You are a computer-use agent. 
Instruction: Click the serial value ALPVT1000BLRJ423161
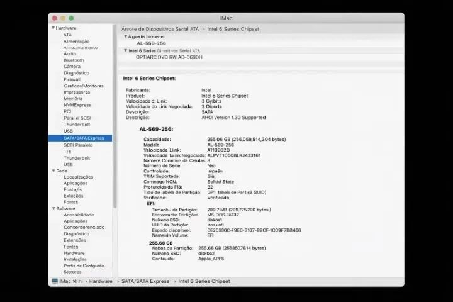tap(234, 155)
